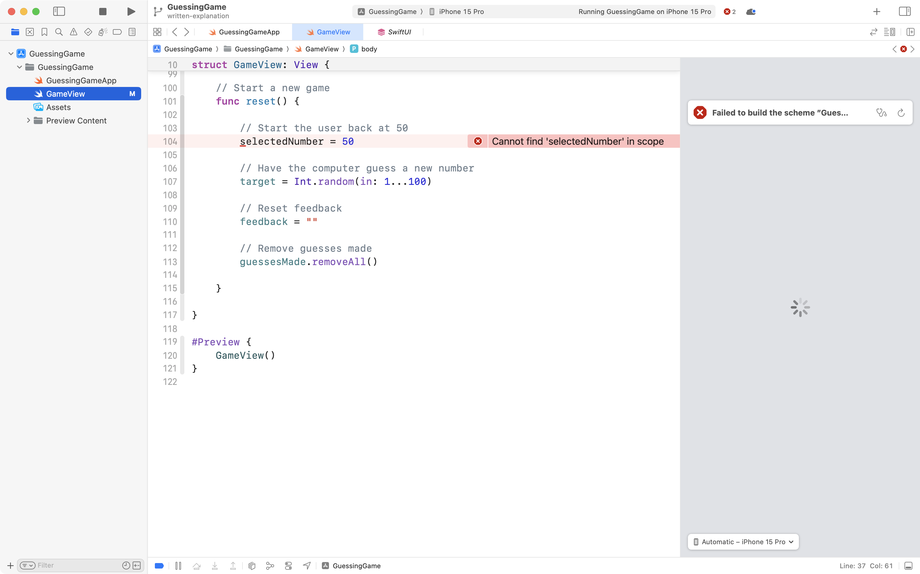
Task: Open Automatic – iPhone 15 Pro device dropdown
Action: click(x=743, y=542)
